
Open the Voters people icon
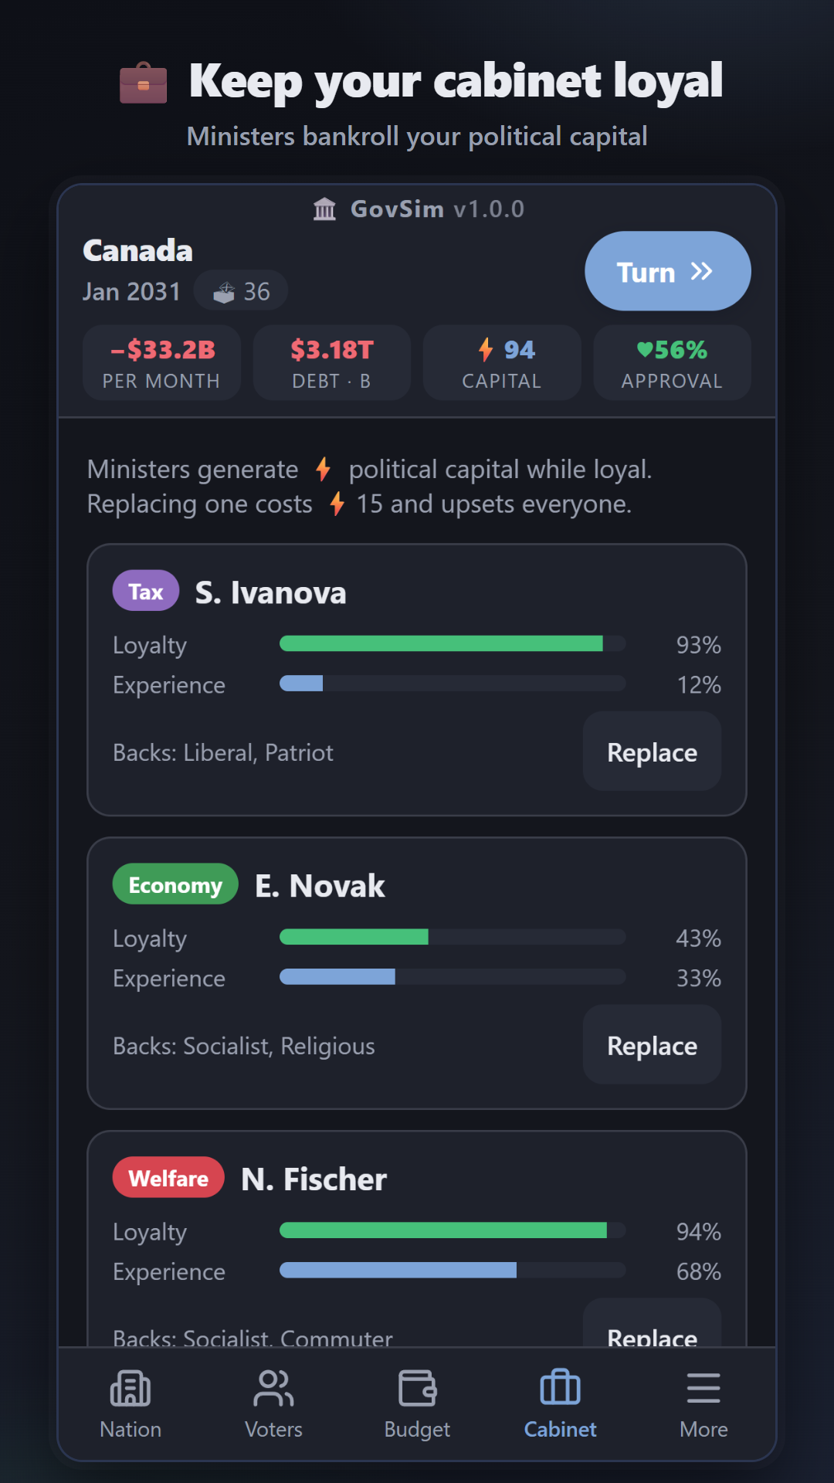click(x=273, y=1388)
